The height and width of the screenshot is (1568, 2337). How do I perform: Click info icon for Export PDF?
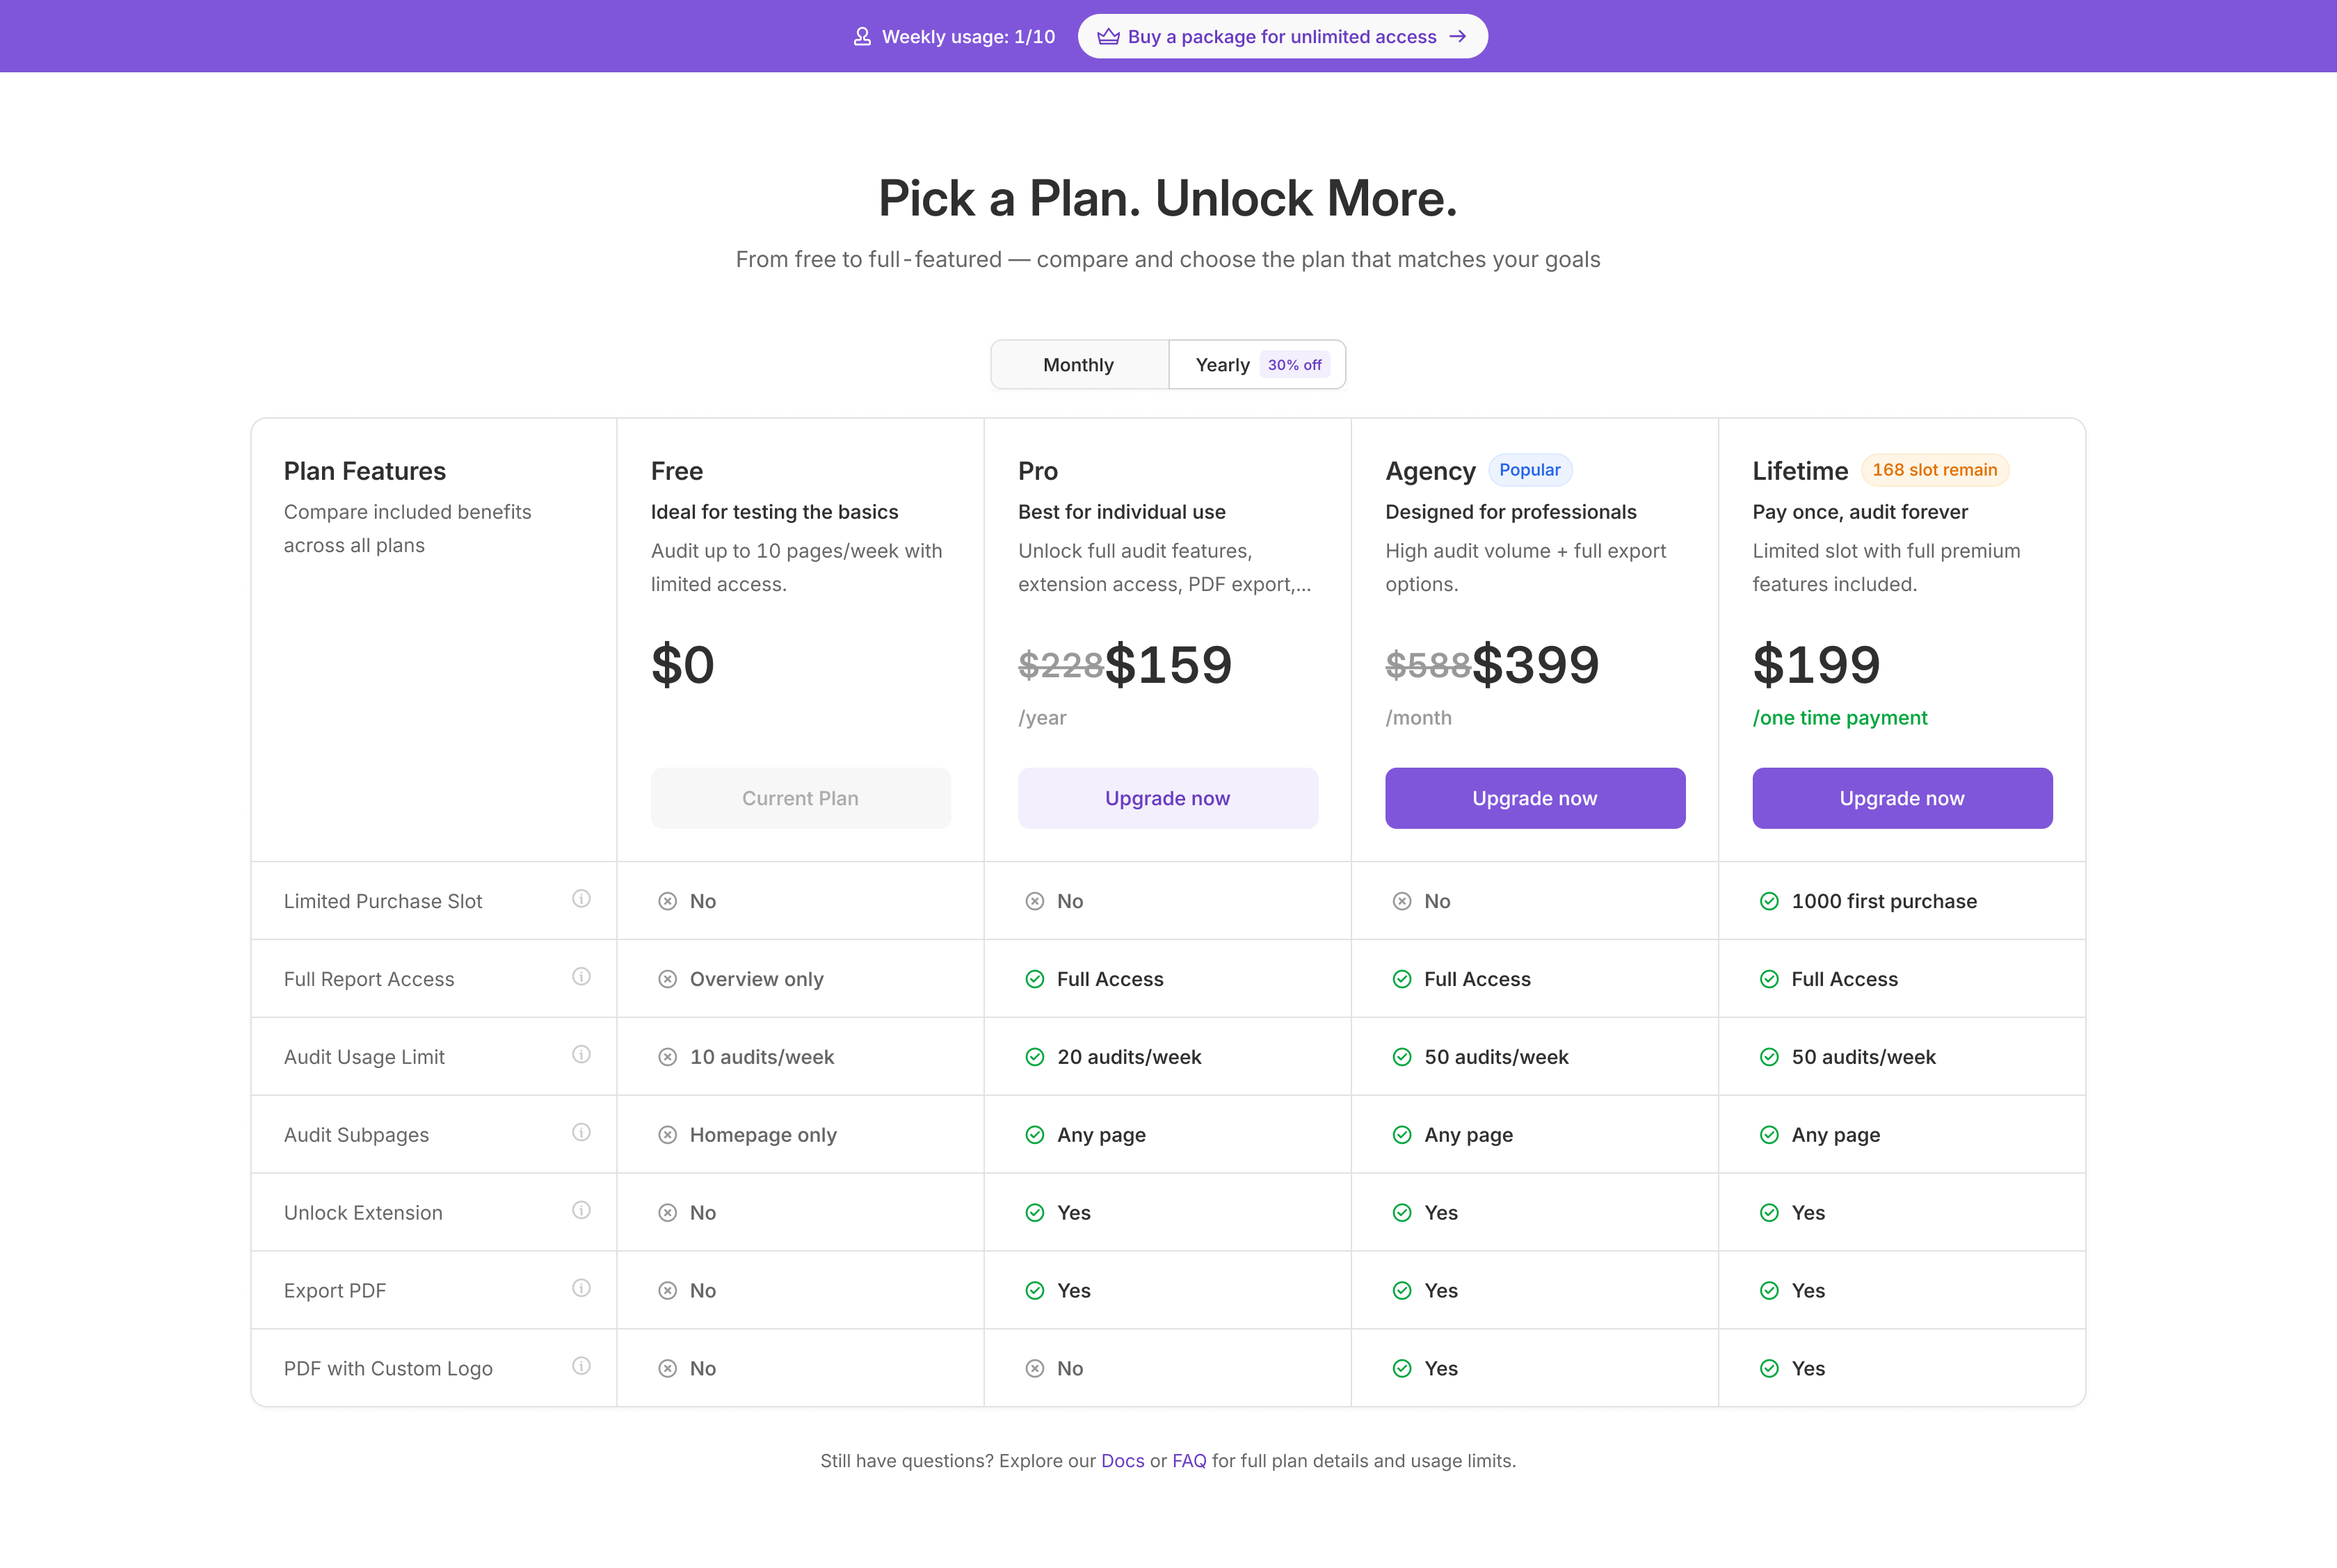point(581,1289)
